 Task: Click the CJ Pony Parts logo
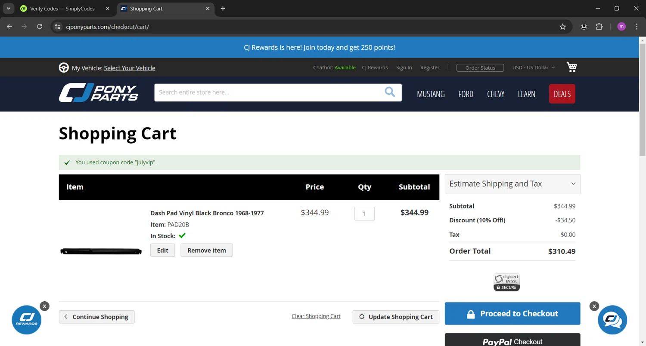[x=99, y=93]
